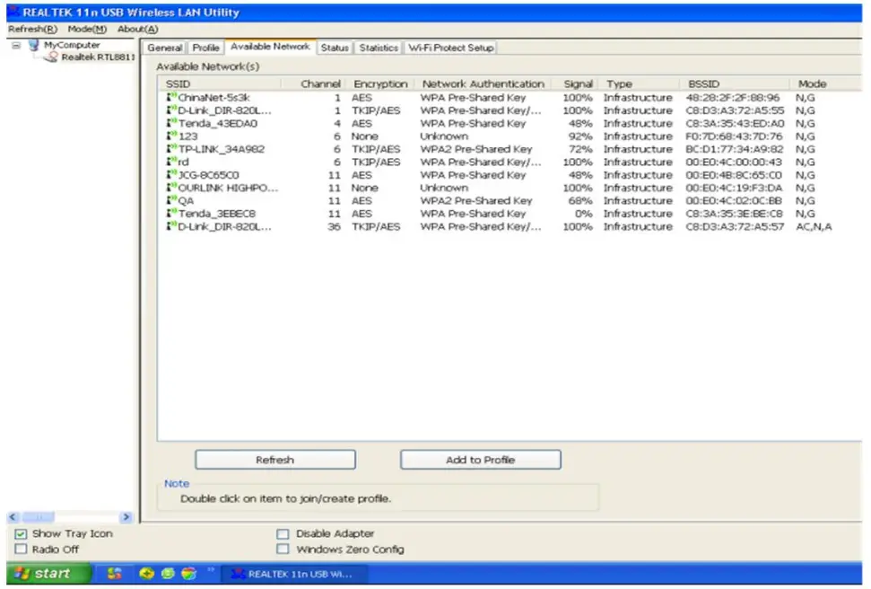Select the QA network name

coord(186,200)
